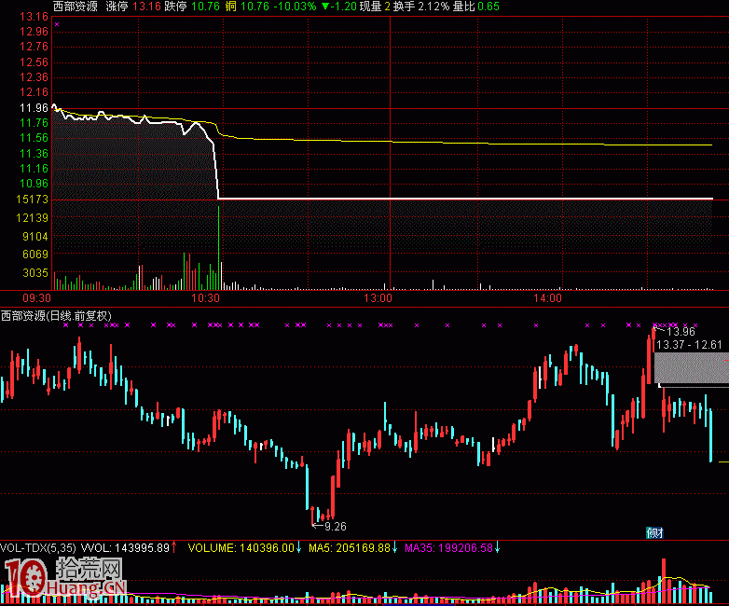Click the 14:00 time axis label
The height and width of the screenshot is (606, 729).
[547, 298]
